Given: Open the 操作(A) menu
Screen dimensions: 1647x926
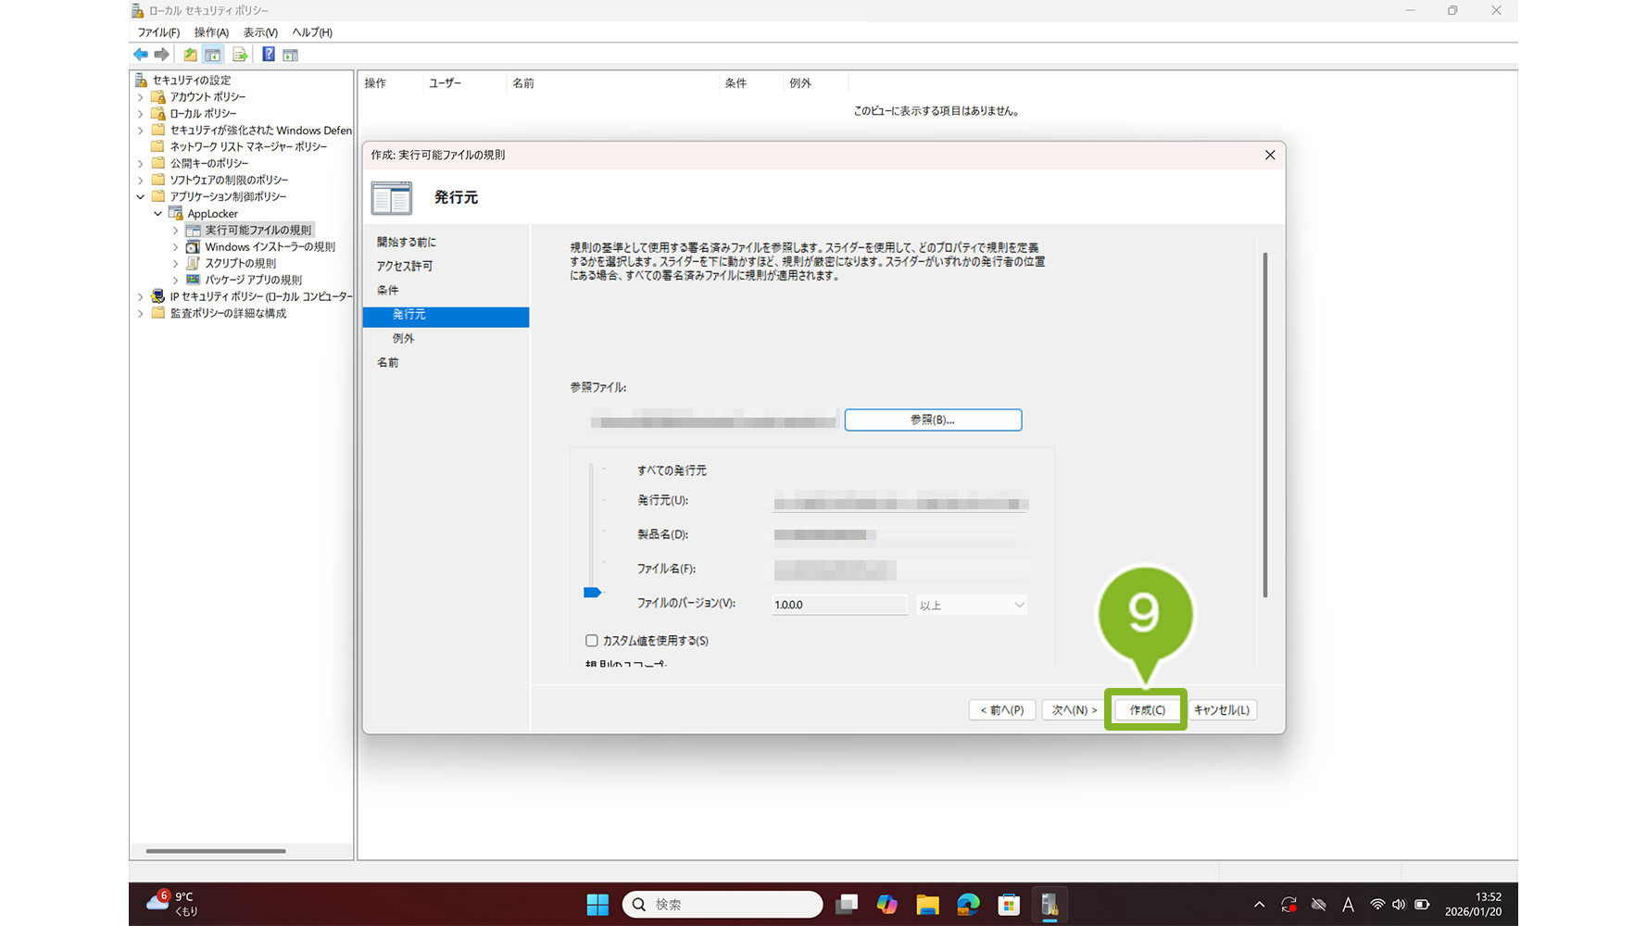Looking at the screenshot, I should tap(211, 32).
